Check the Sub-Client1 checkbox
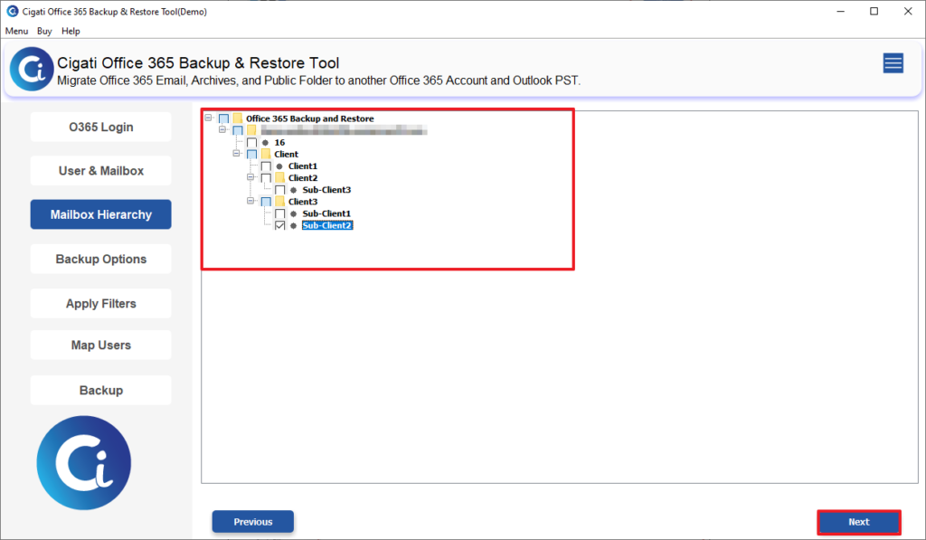 pyautogui.click(x=280, y=213)
